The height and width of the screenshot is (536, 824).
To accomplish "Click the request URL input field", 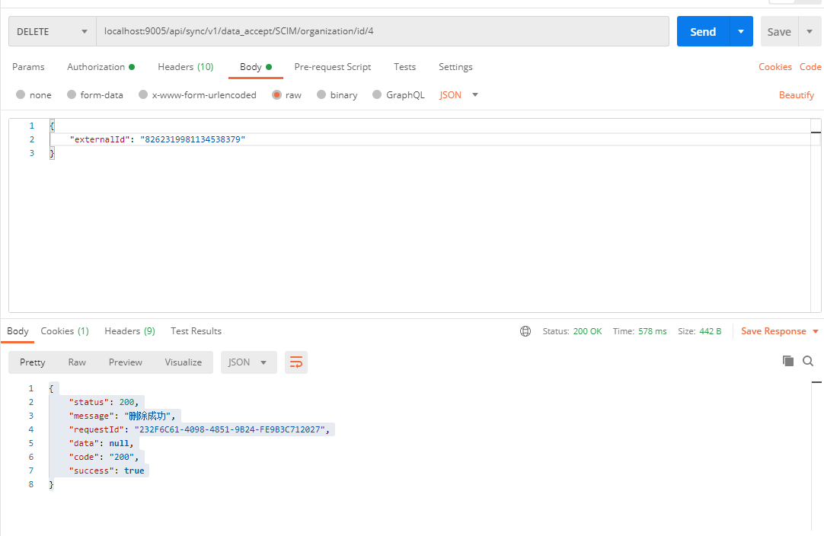I will pyautogui.click(x=381, y=32).
